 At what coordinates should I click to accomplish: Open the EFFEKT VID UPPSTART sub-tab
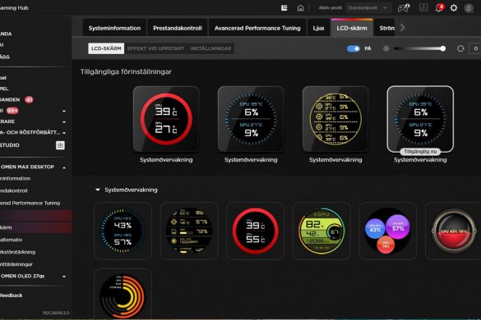156,48
